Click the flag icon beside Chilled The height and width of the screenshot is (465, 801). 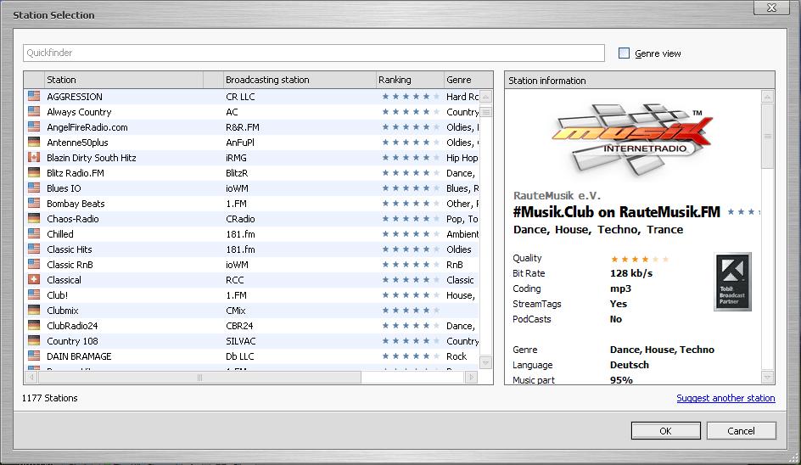[x=34, y=233]
